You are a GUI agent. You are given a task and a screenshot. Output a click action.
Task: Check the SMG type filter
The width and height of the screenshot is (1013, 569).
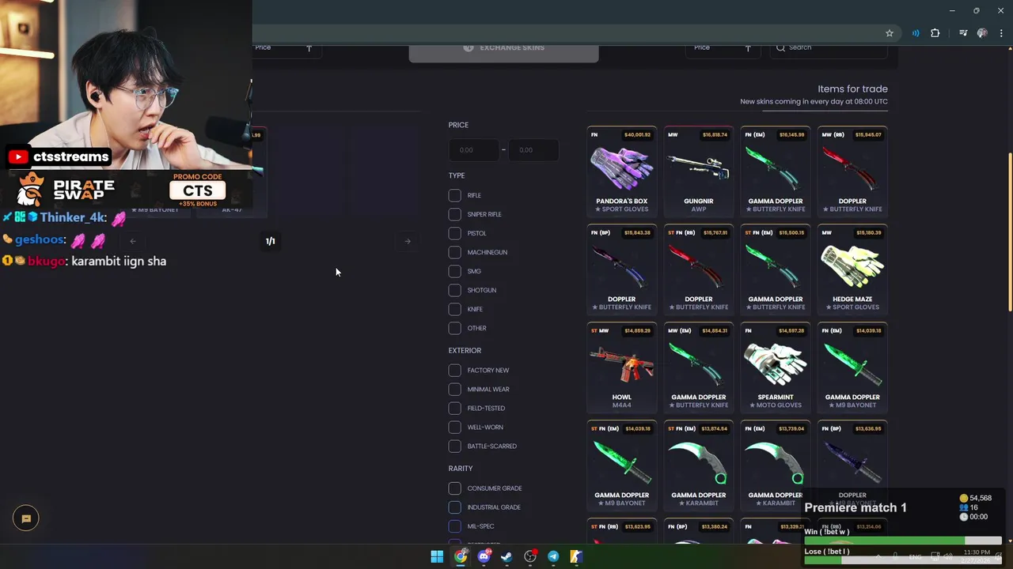pos(454,271)
